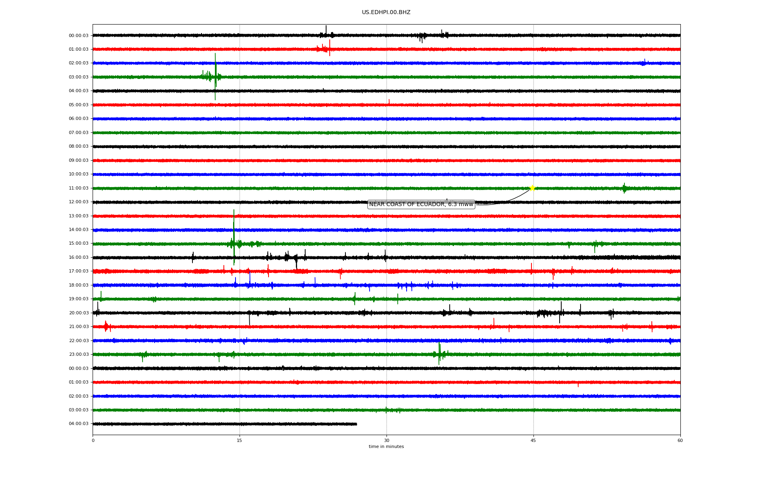Click the 04:00:03 label of the short final trace

point(79,424)
